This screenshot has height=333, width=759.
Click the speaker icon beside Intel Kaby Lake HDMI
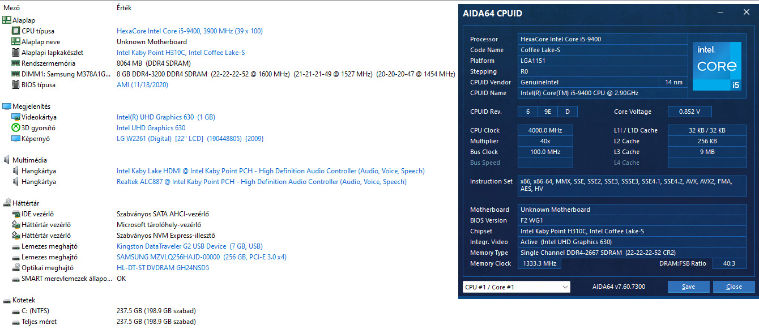point(16,171)
